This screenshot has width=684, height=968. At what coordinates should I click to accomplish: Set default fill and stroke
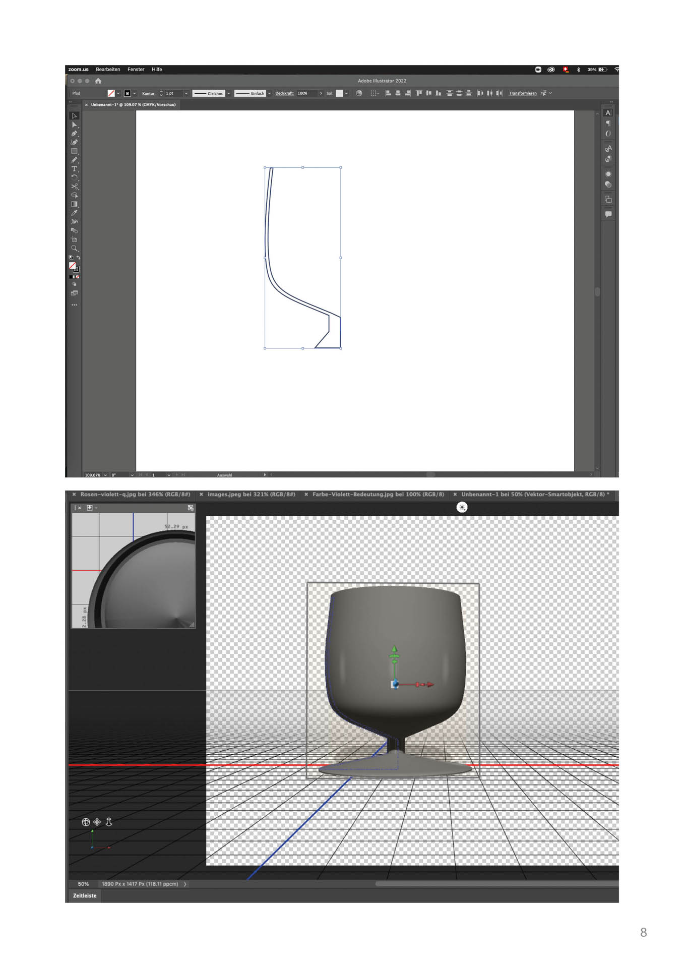(71, 258)
